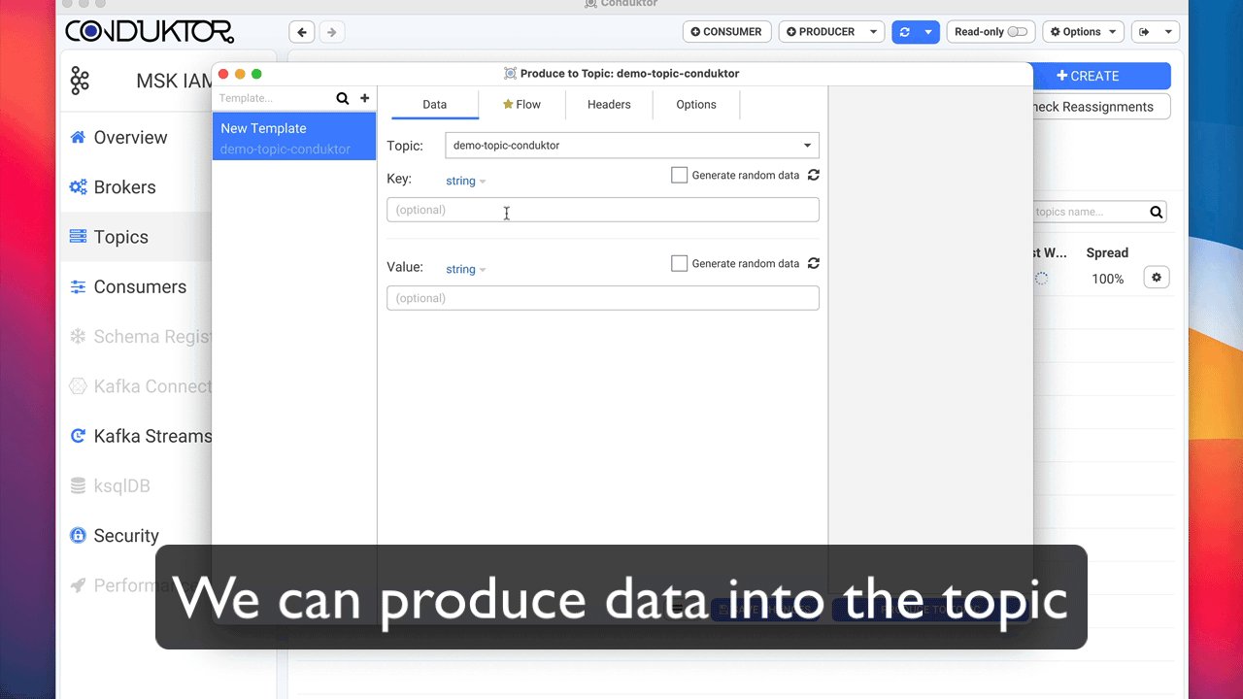Click the Key optional input field
Viewport: 1243px width, 699px height.
pos(602,210)
